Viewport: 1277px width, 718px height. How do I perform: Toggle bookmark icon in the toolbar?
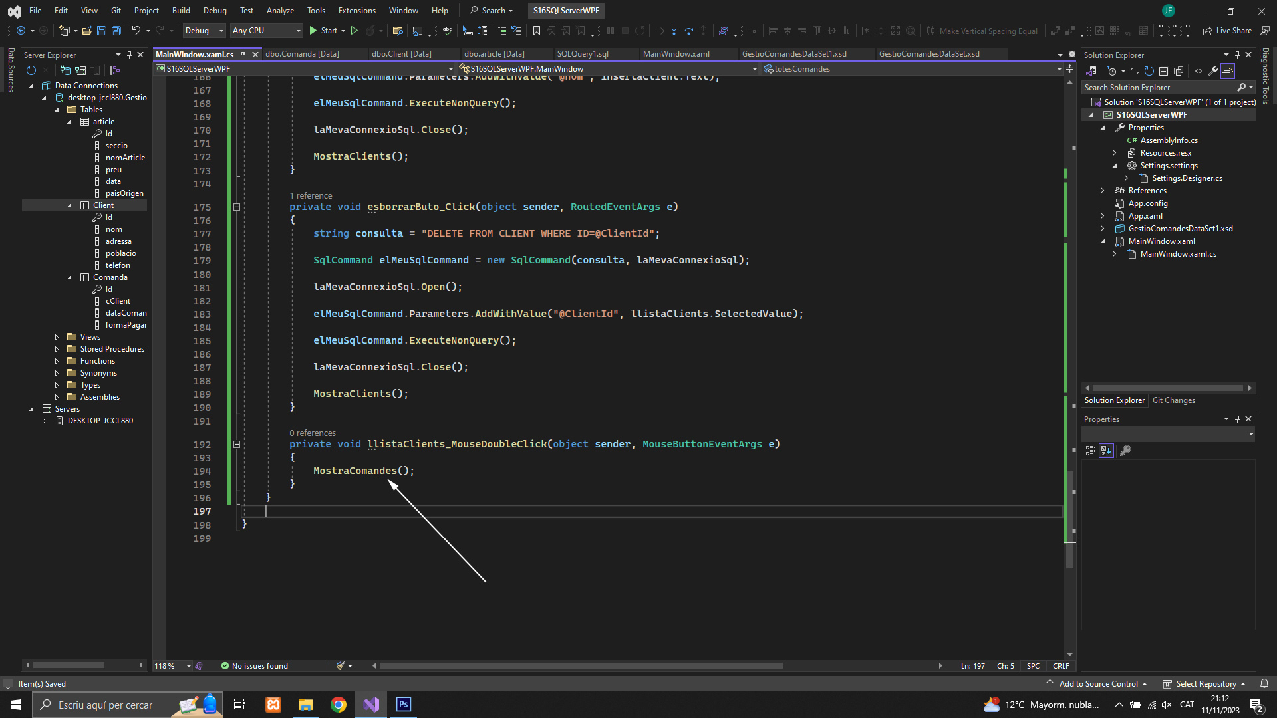[536, 31]
